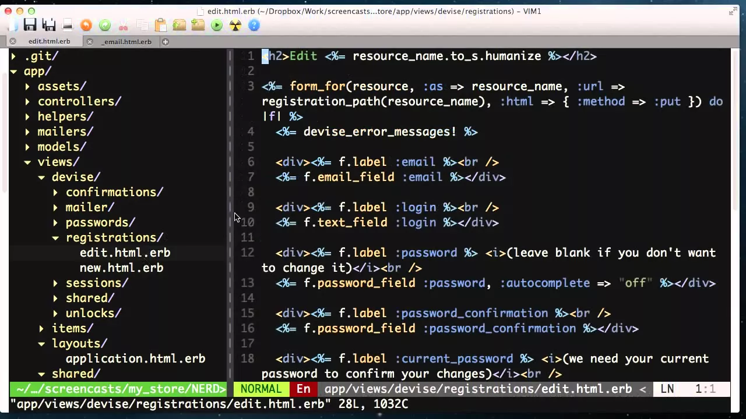Click the blue Help question-mark icon

tap(254, 25)
